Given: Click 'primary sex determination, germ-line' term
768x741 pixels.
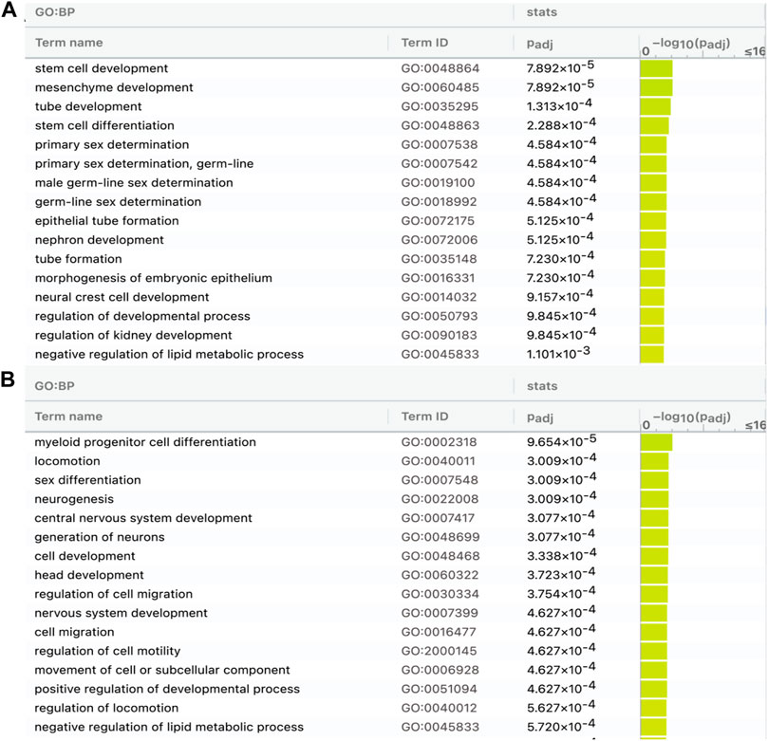Looking at the screenshot, I should click(144, 164).
